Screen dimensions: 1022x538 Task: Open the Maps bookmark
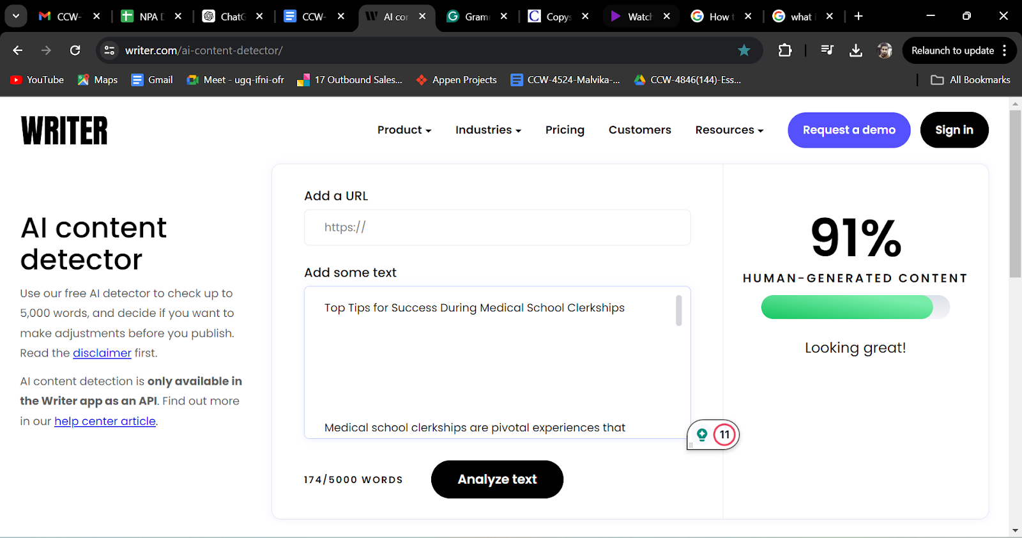point(98,80)
